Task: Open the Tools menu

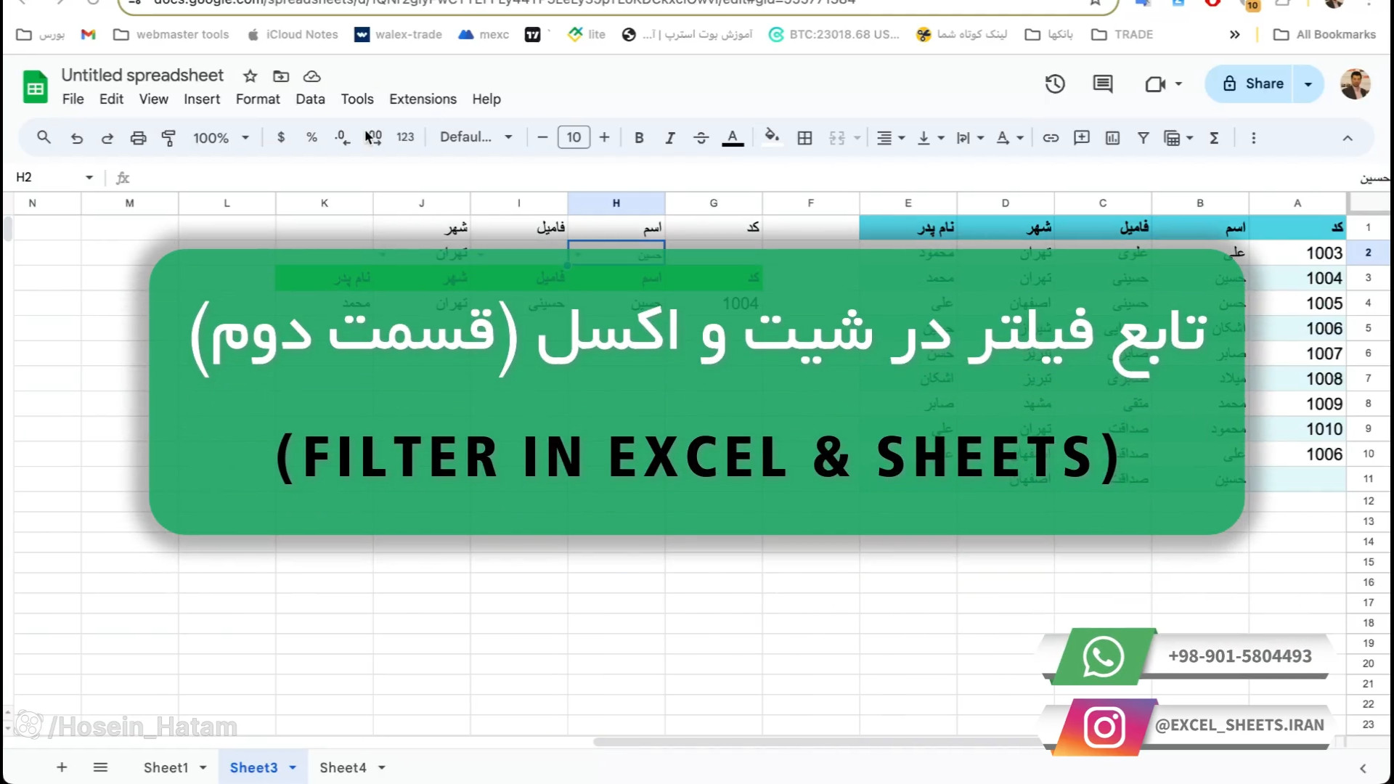Action: tap(357, 99)
